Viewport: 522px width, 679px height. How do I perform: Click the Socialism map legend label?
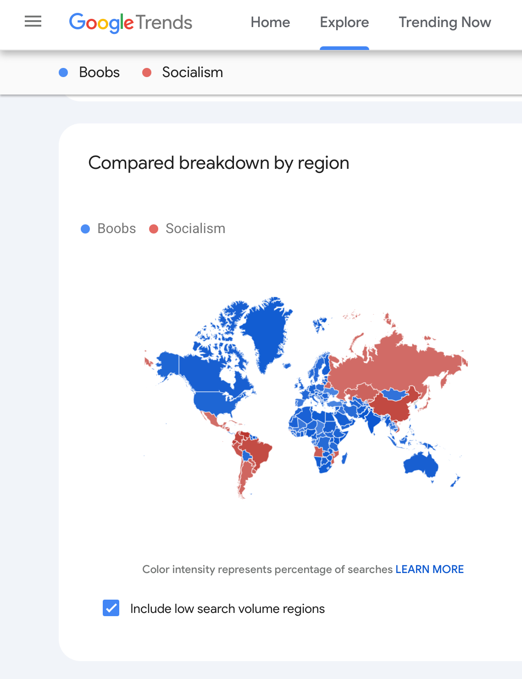tap(195, 228)
